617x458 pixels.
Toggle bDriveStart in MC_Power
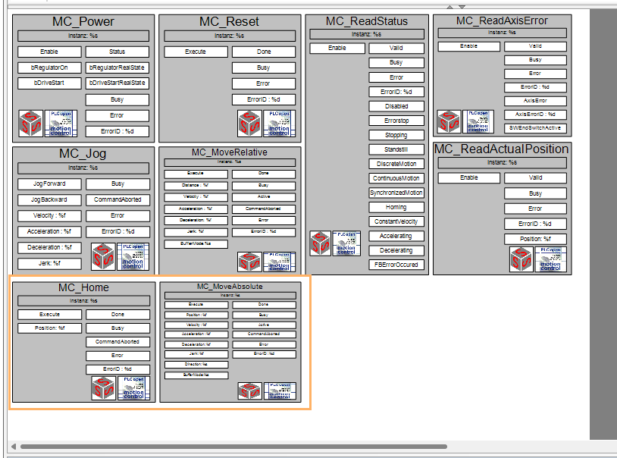pos(49,83)
